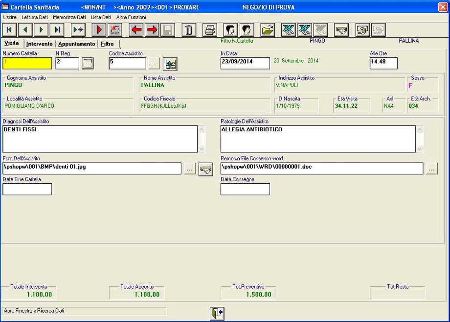Browse for Percorso File Consenso word
450x322 pixels.
431,169
